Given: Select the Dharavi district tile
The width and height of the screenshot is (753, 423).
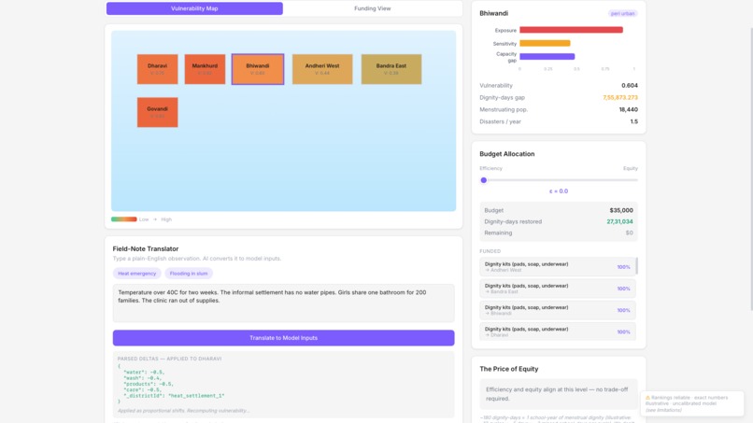Looking at the screenshot, I should tap(158, 69).
